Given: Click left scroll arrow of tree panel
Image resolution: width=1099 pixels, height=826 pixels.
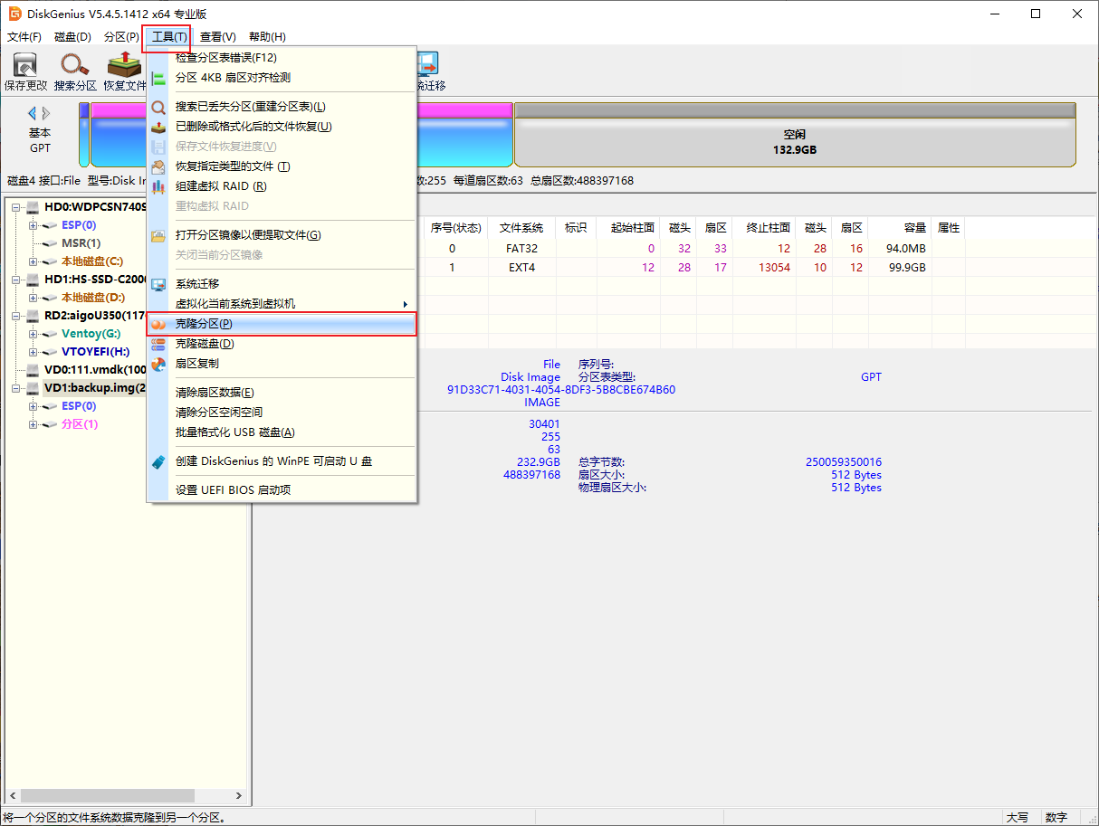Looking at the screenshot, I should pyautogui.click(x=11, y=796).
